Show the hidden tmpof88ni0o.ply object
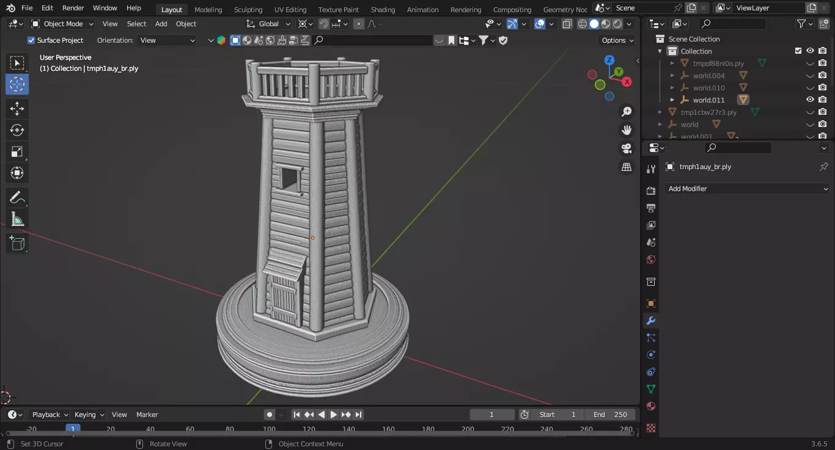The image size is (835, 450). (x=810, y=64)
